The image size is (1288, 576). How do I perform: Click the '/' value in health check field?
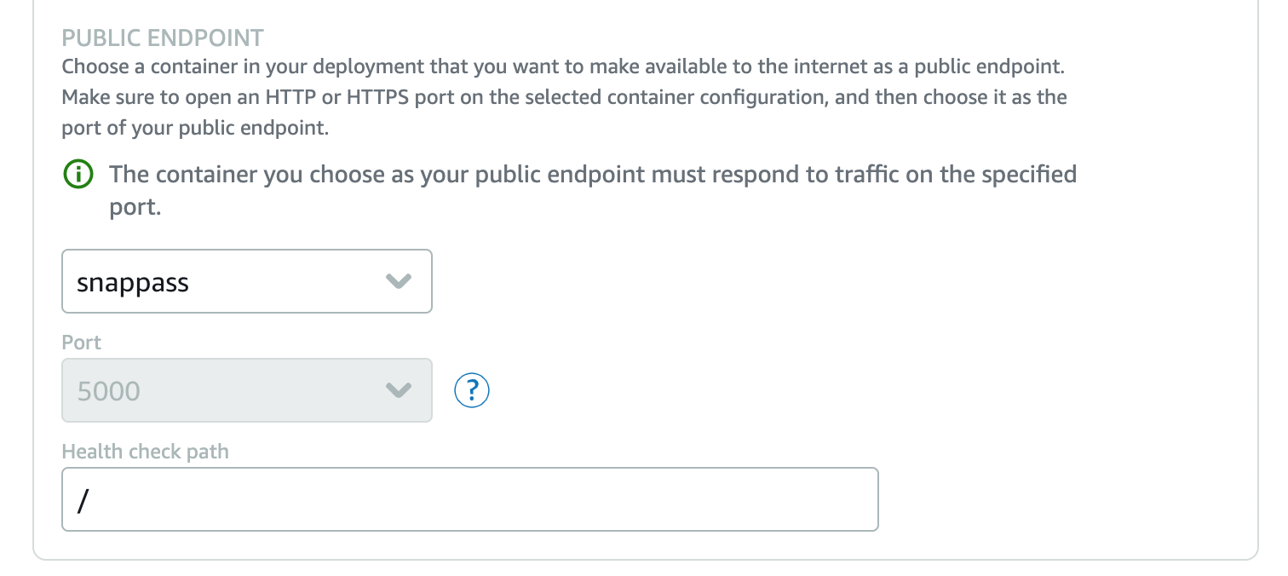click(83, 501)
